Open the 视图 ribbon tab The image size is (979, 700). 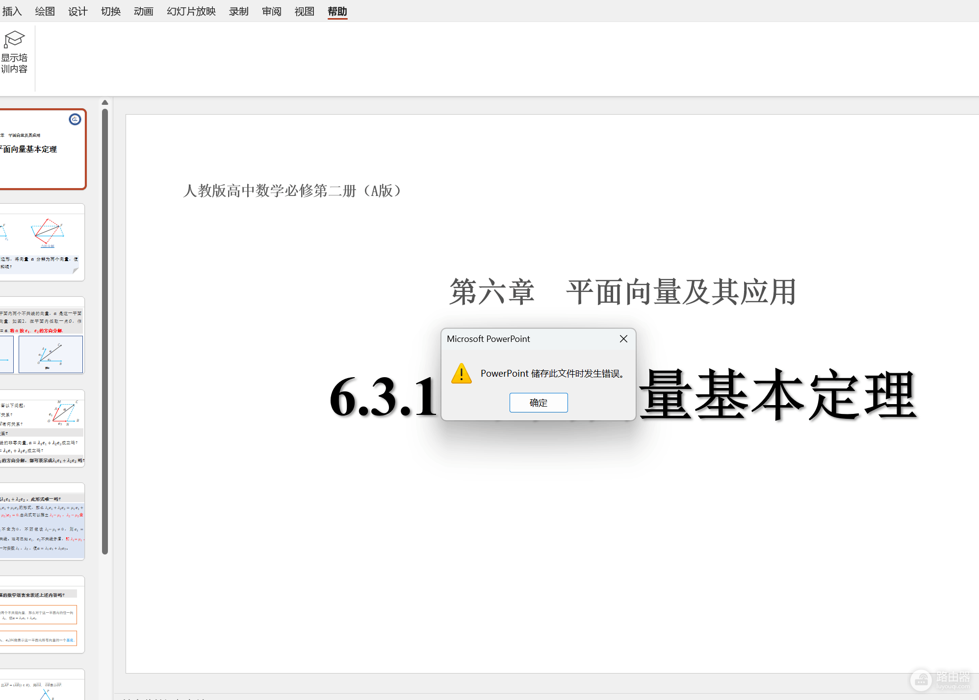tap(304, 11)
